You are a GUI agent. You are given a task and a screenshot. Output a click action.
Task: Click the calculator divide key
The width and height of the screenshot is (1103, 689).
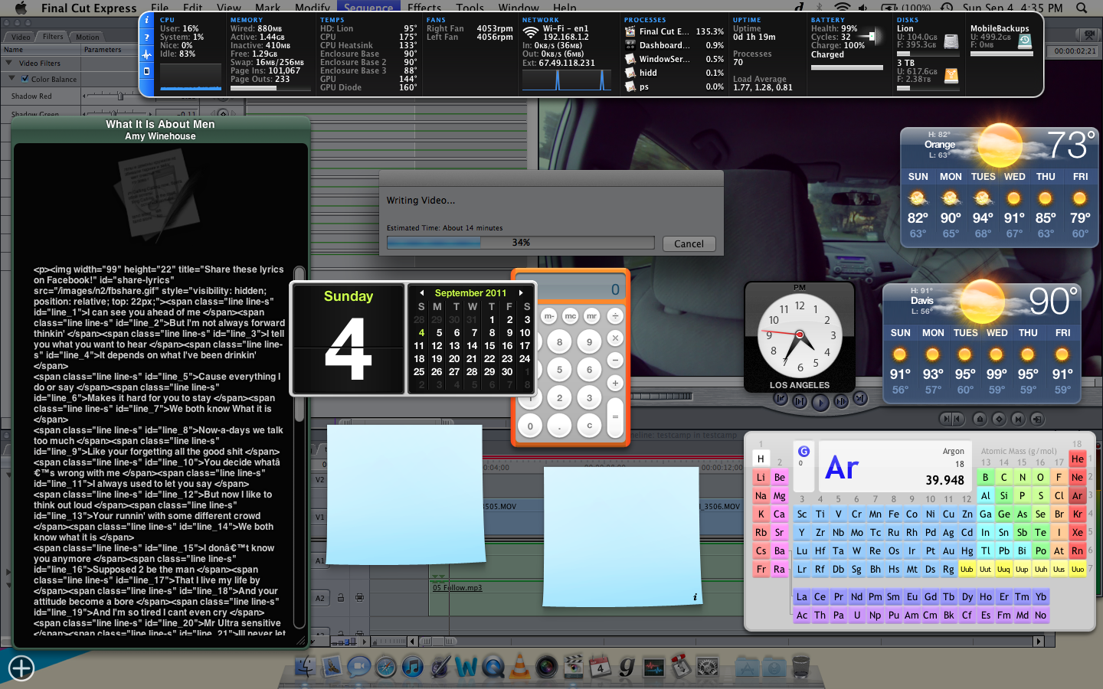[x=614, y=315]
